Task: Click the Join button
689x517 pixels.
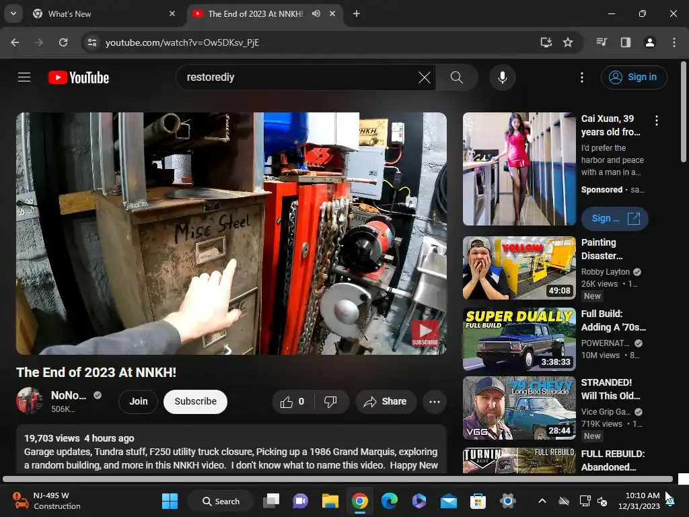Action: (138, 401)
